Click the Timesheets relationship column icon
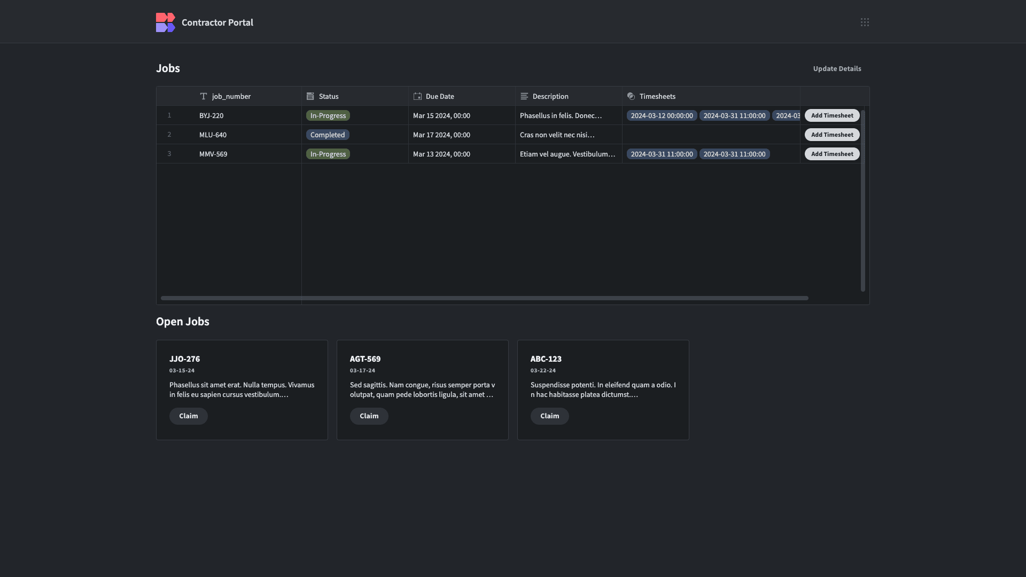The image size is (1026, 577). click(x=631, y=96)
